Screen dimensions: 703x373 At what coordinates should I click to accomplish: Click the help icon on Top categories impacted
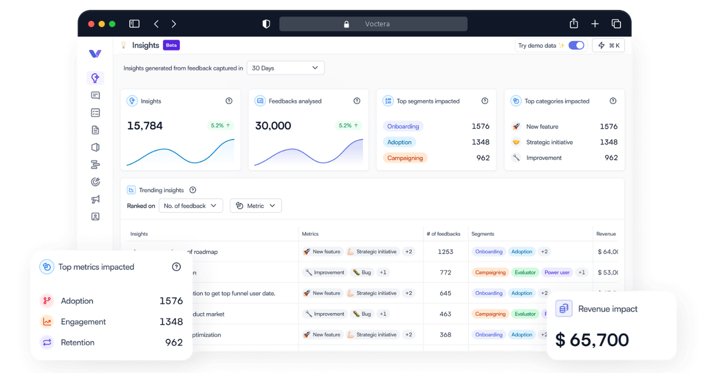click(x=613, y=101)
